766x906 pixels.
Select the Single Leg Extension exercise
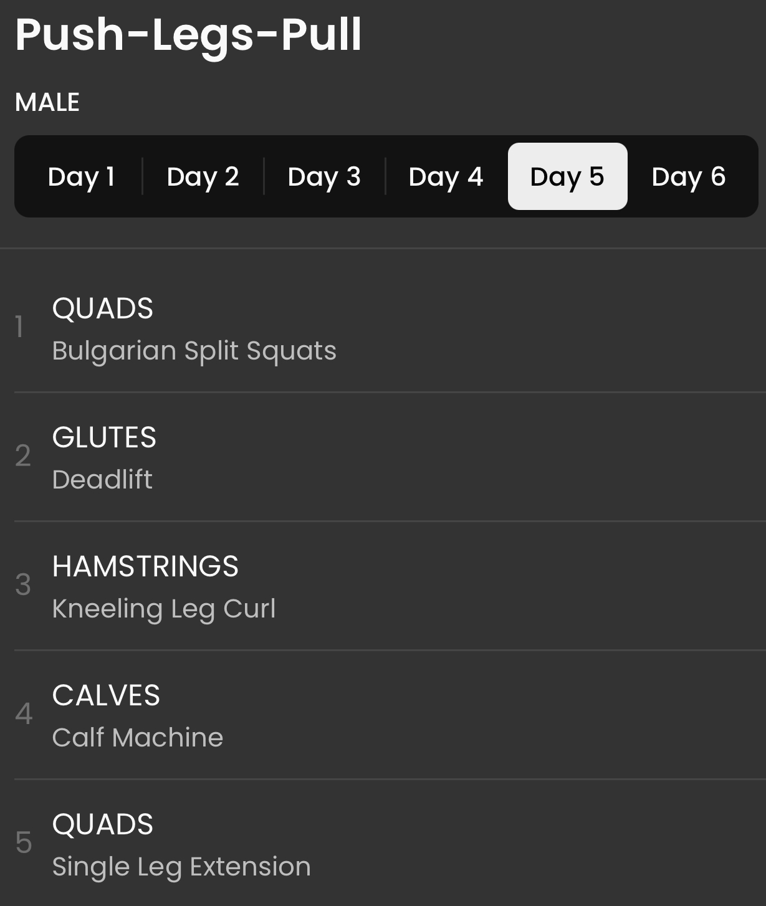coord(181,867)
